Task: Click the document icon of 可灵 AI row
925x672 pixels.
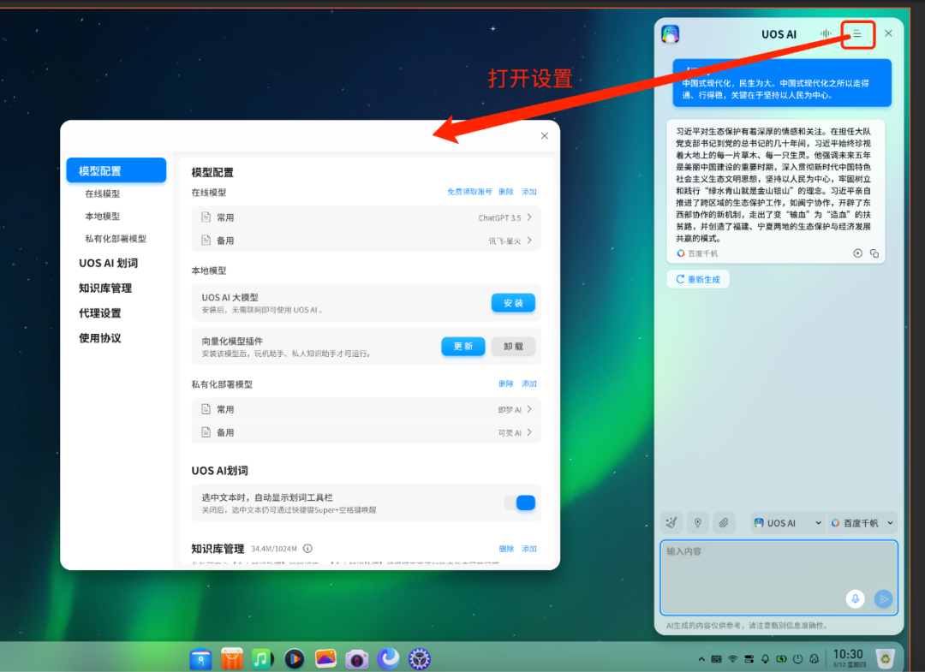Action: 206,432
